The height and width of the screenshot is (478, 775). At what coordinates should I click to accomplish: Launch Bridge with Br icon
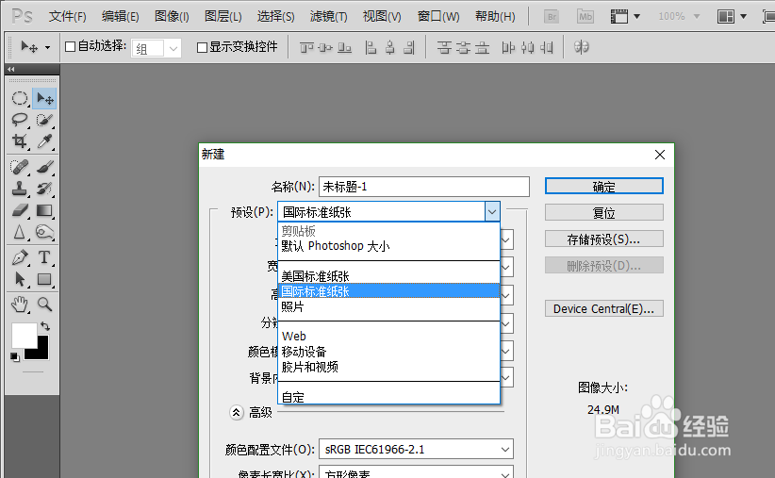pyautogui.click(x=552, y=16)
